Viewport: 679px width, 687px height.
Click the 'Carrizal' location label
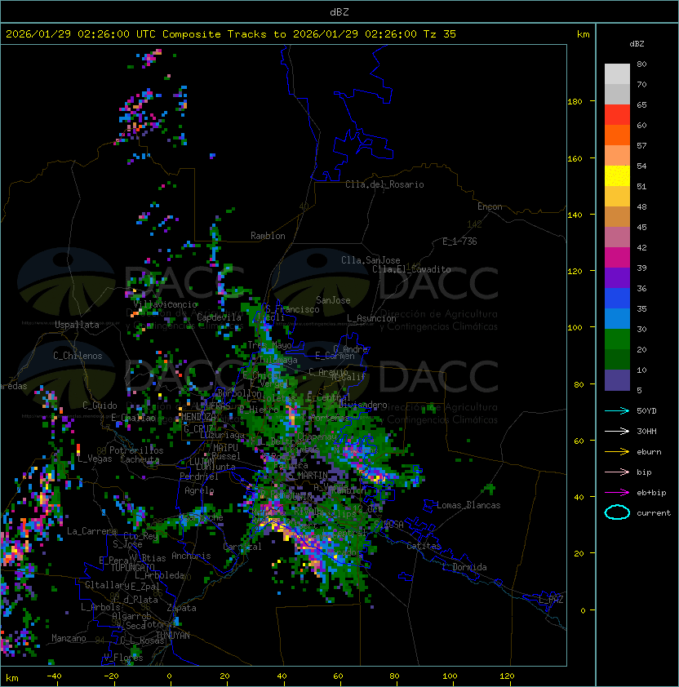(242, 547)
